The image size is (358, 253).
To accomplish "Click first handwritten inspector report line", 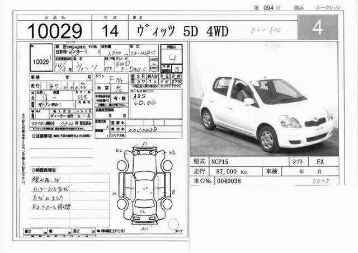I will coord(46,180).
